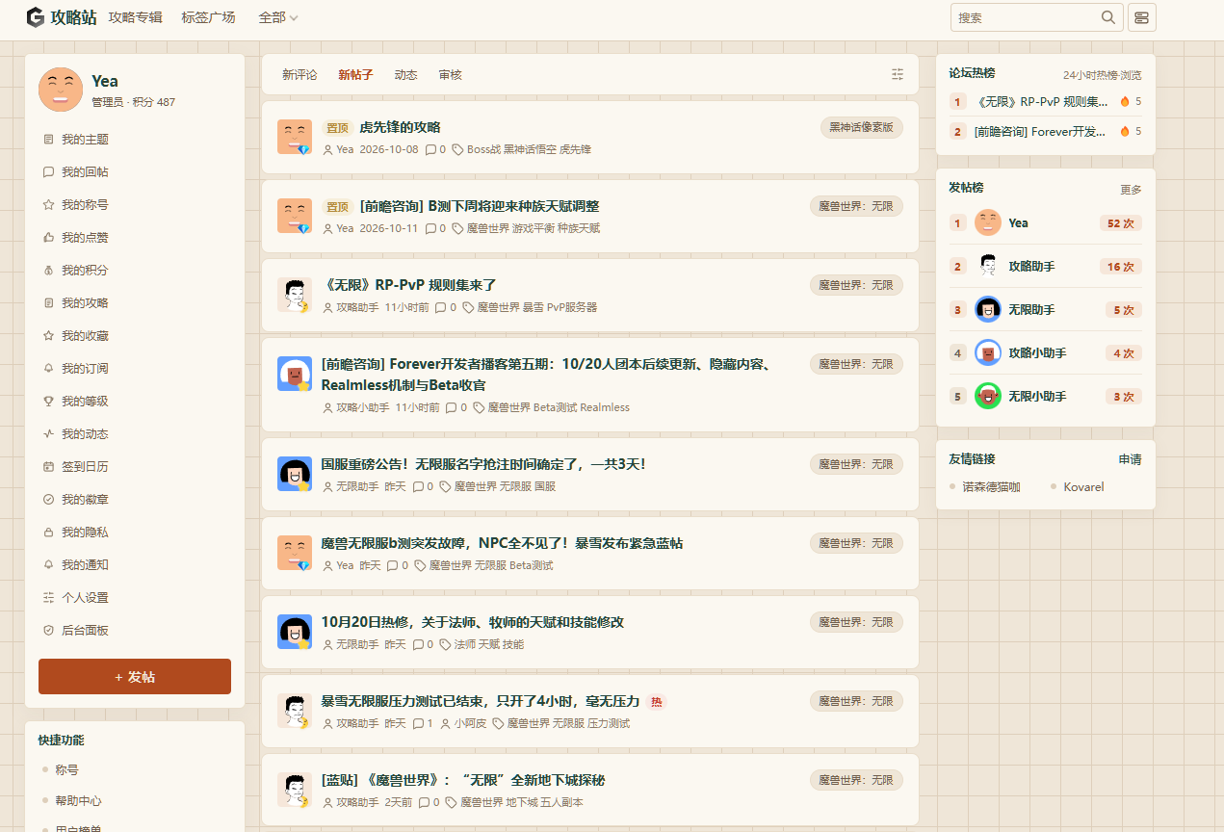Open hot-list entry 《无限》RP-PvP 规则集

pos(1043,101)
